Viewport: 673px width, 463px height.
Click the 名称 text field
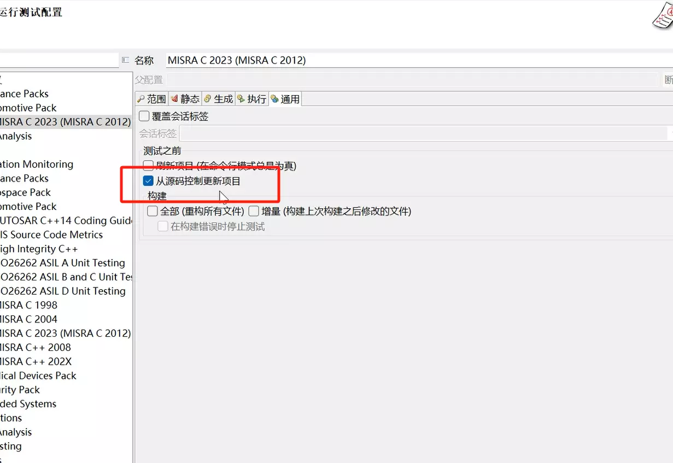point(415,60)
